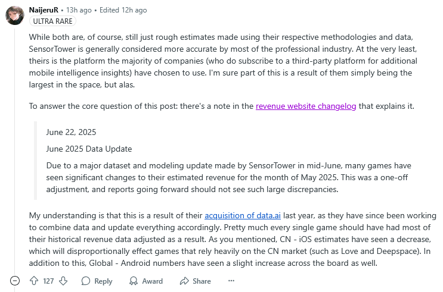Collapse thread via the vertical thread line
Screen dimensions: 443x292
point(15,149)
